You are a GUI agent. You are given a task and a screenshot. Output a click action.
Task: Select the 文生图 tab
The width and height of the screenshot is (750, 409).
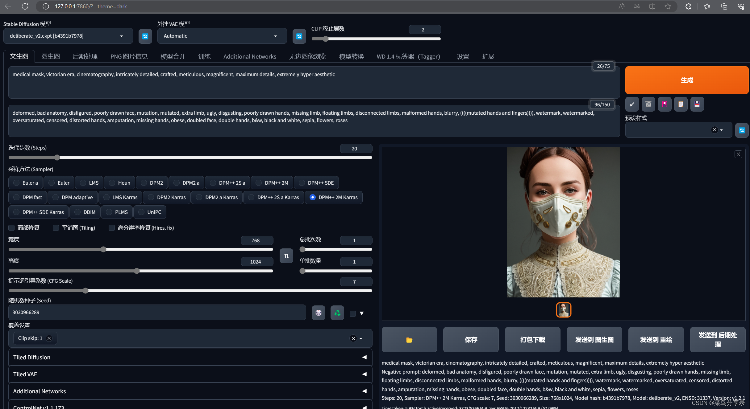point(19,56)
